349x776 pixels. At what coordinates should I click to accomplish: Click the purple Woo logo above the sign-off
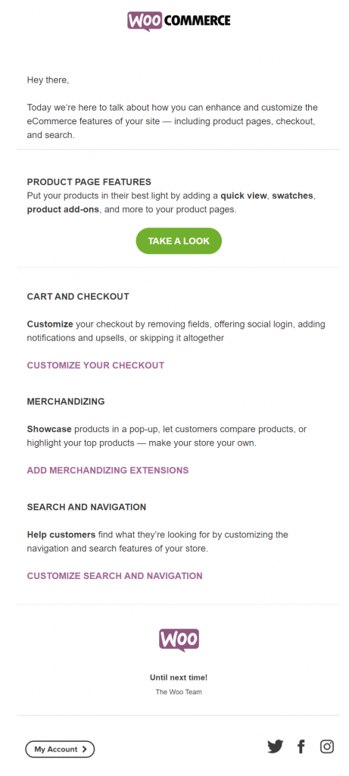click(179, 640)
